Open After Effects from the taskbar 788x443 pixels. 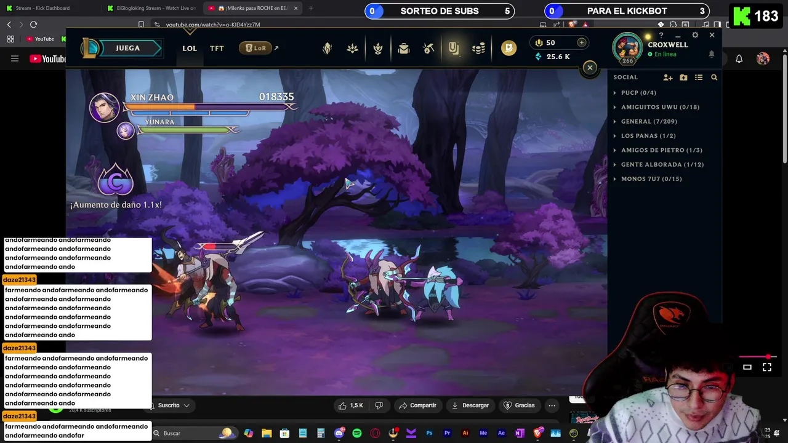[x=501, y=433]
